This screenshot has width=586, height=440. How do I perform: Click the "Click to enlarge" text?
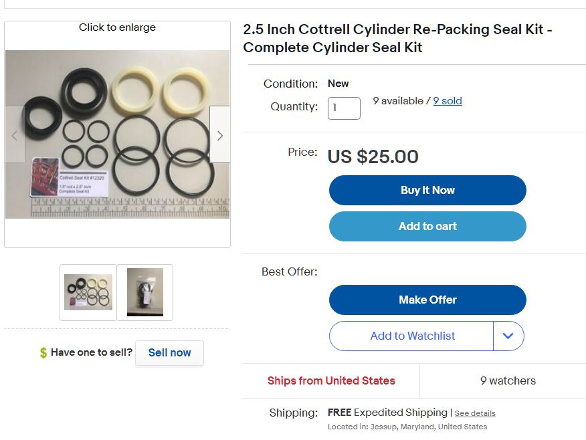(x=117, y=27)
